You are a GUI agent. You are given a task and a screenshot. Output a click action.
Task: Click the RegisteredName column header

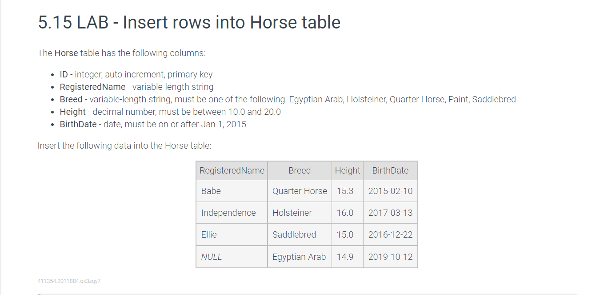click(232, 170)
